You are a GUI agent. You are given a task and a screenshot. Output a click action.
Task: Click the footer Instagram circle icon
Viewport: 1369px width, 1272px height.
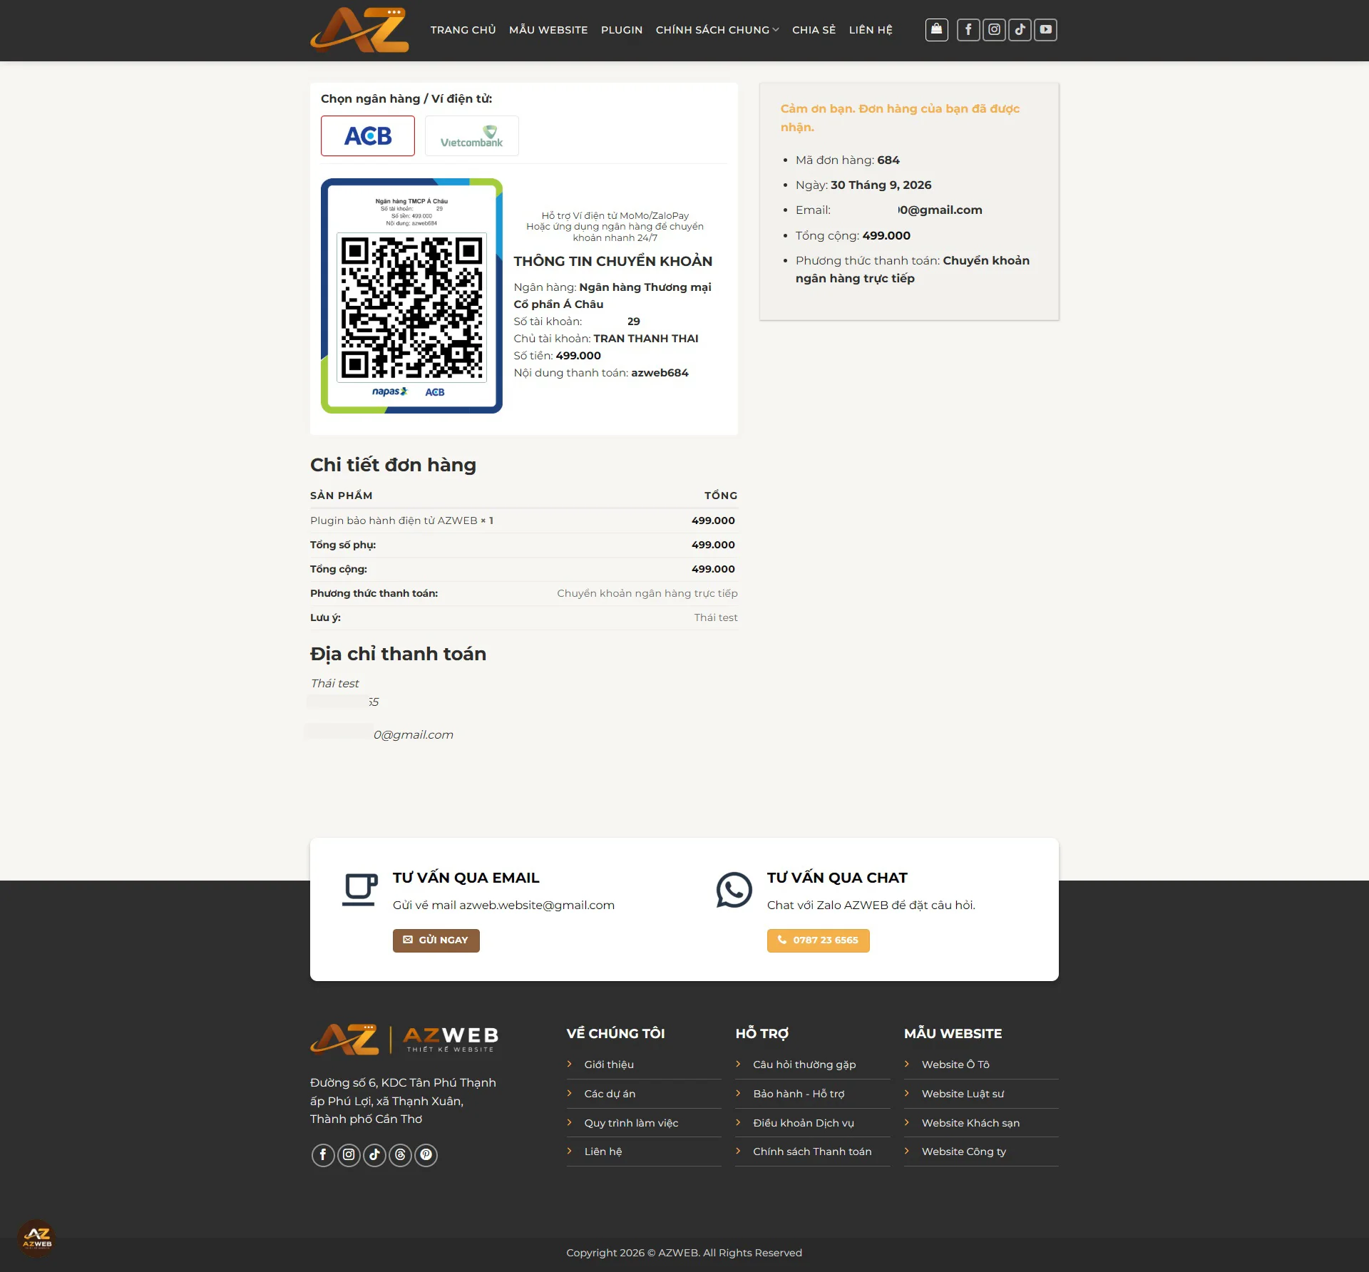pyautogui.click(x=349, y=1154)
